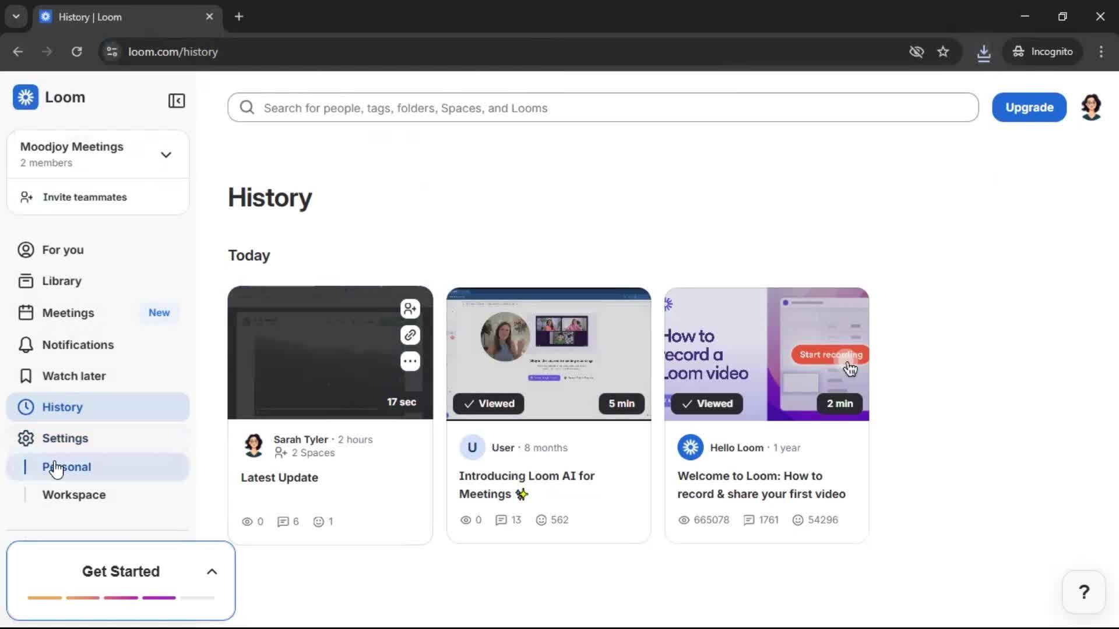Viewport: 1119px width, 629px height.
Task: Open the help question mark button
Action: [x=1083, y=591]
